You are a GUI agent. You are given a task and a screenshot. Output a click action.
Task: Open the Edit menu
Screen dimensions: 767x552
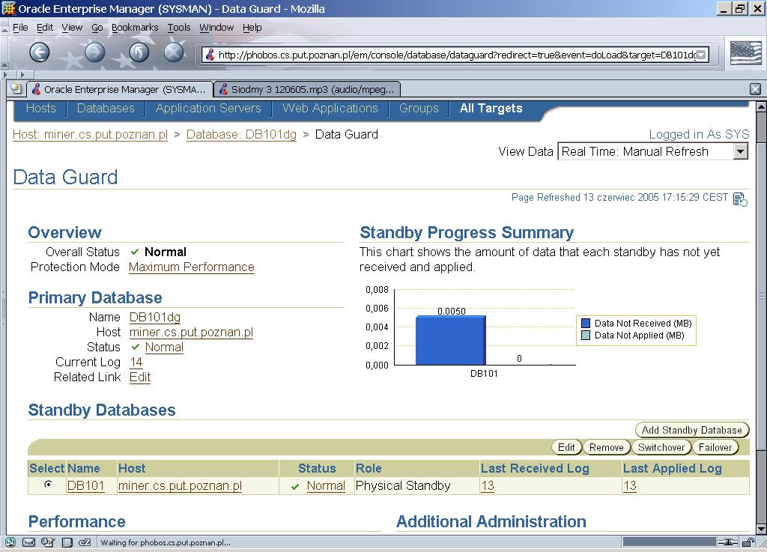(x=45, y=28)
